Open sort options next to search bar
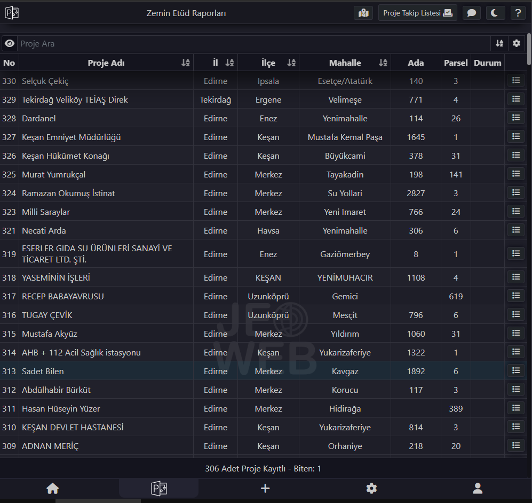Viewport: 532px width, 503px height. tap(499, 43)
